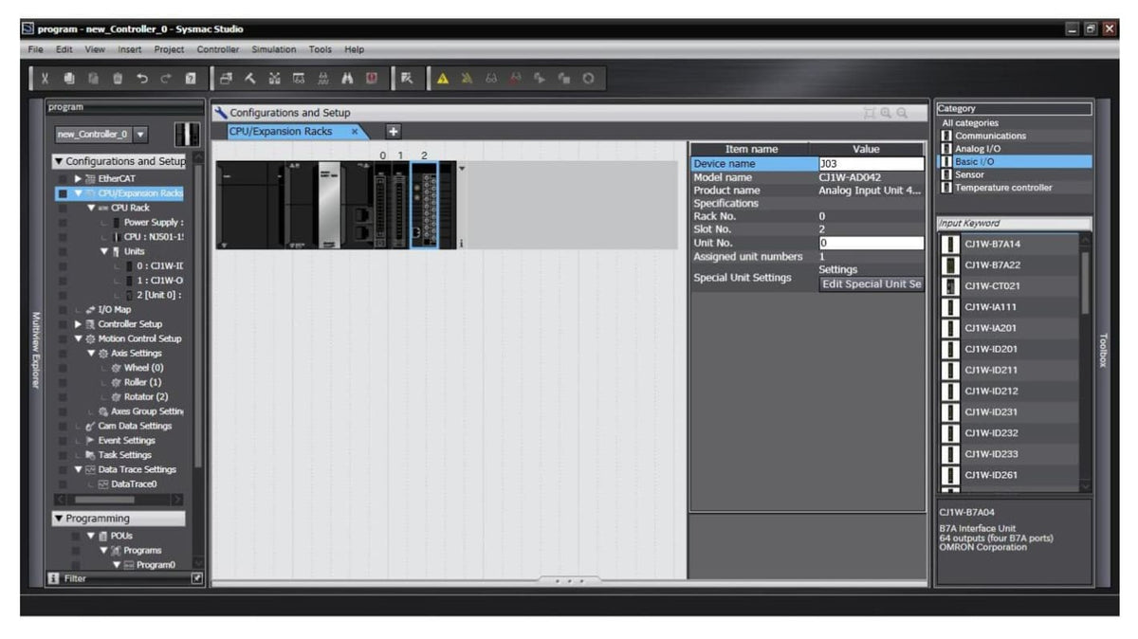Click the zoom-out magnifier in Configurations and Setup
The width and height of the screenshot is (1138, 639).
(902, 113)
